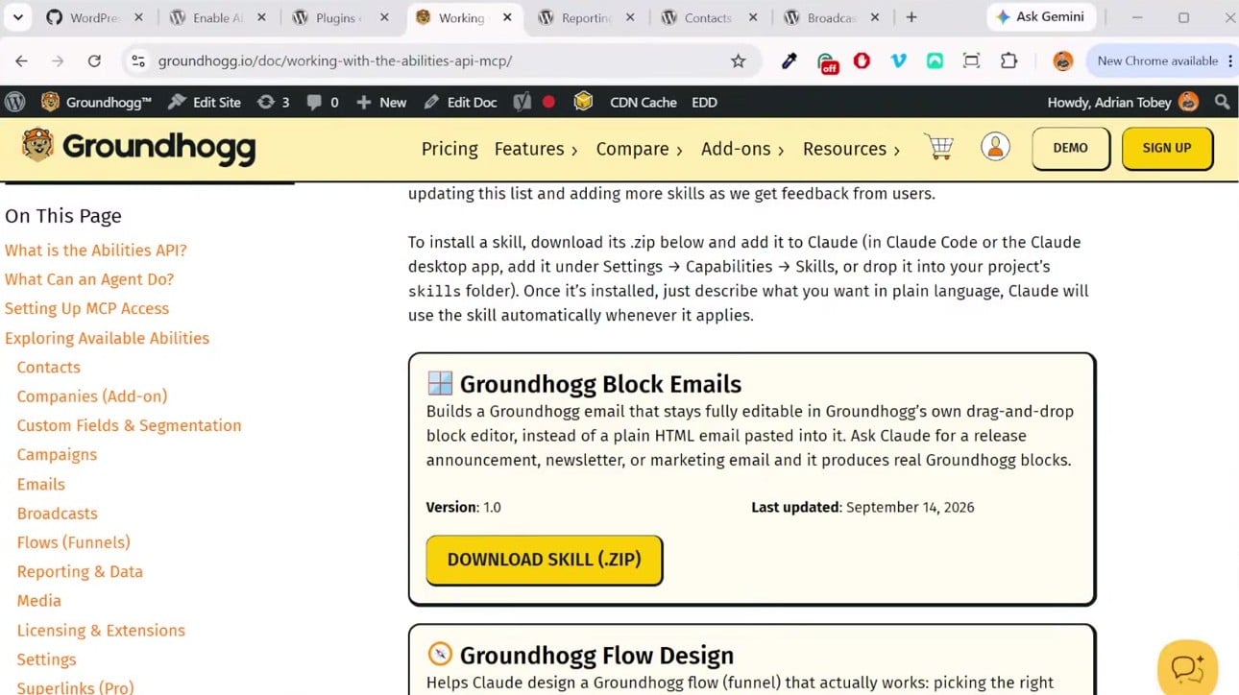Open the shopping cart icon
The image size is (1239, 695).
pyautogui.click(x=938, y=147)
